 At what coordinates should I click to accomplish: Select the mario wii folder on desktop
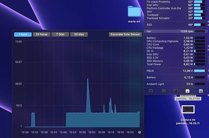pos(134,12)
